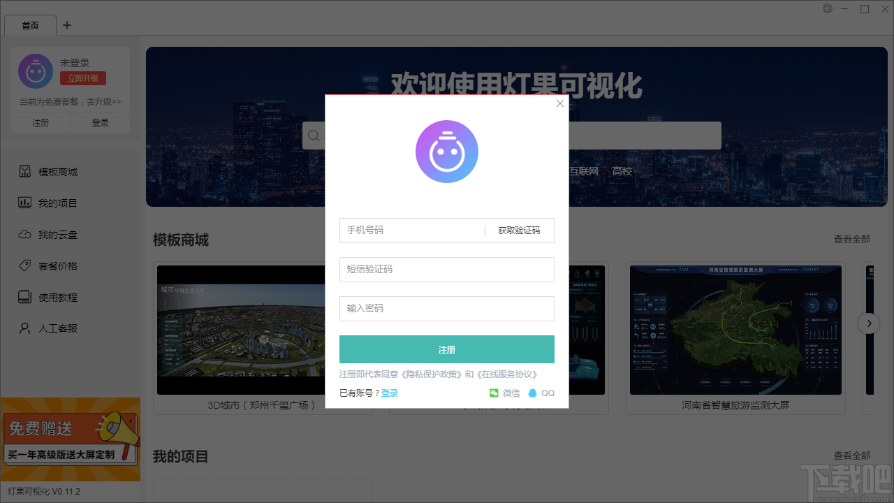Go to 我的云盘 cloud drive
The image size is (894, 503).
coord(47,235)
